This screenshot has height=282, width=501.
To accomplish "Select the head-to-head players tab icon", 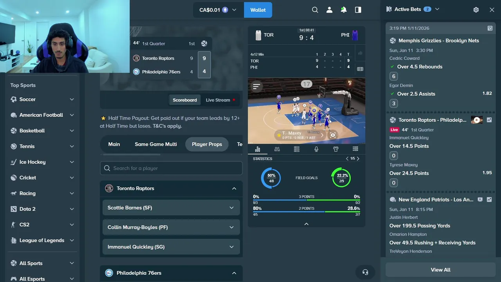I will (277, 149).
